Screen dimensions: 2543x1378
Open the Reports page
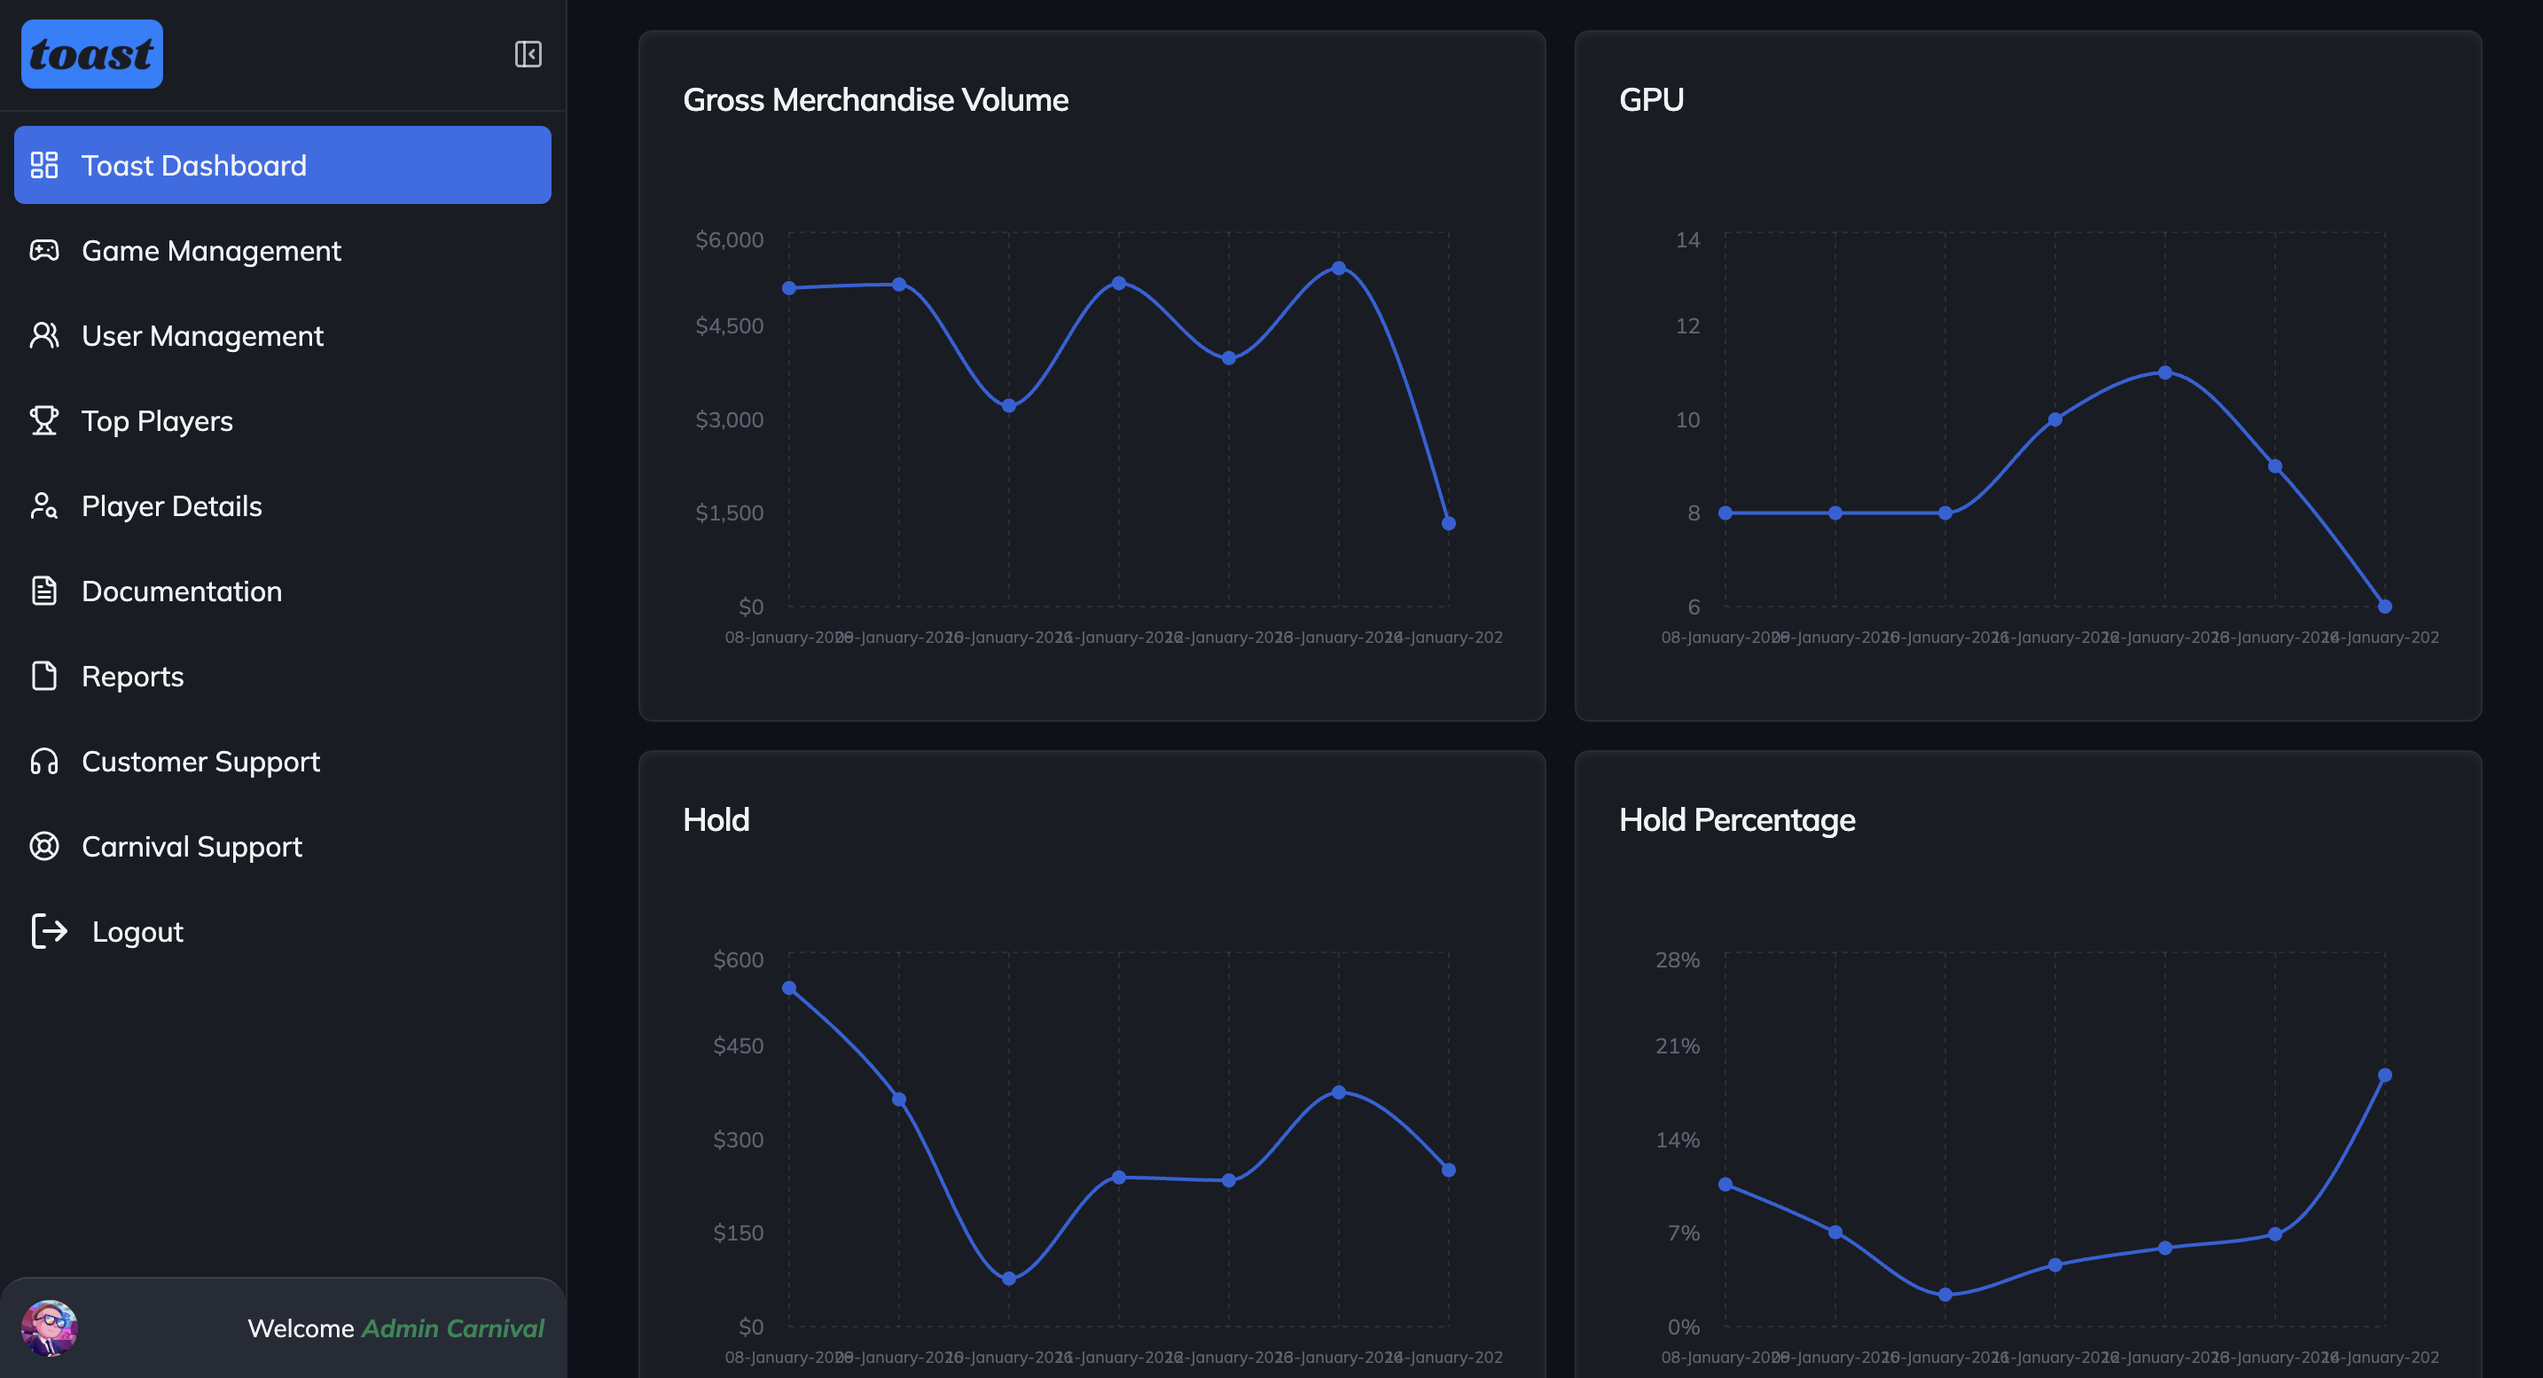(132, 677)
